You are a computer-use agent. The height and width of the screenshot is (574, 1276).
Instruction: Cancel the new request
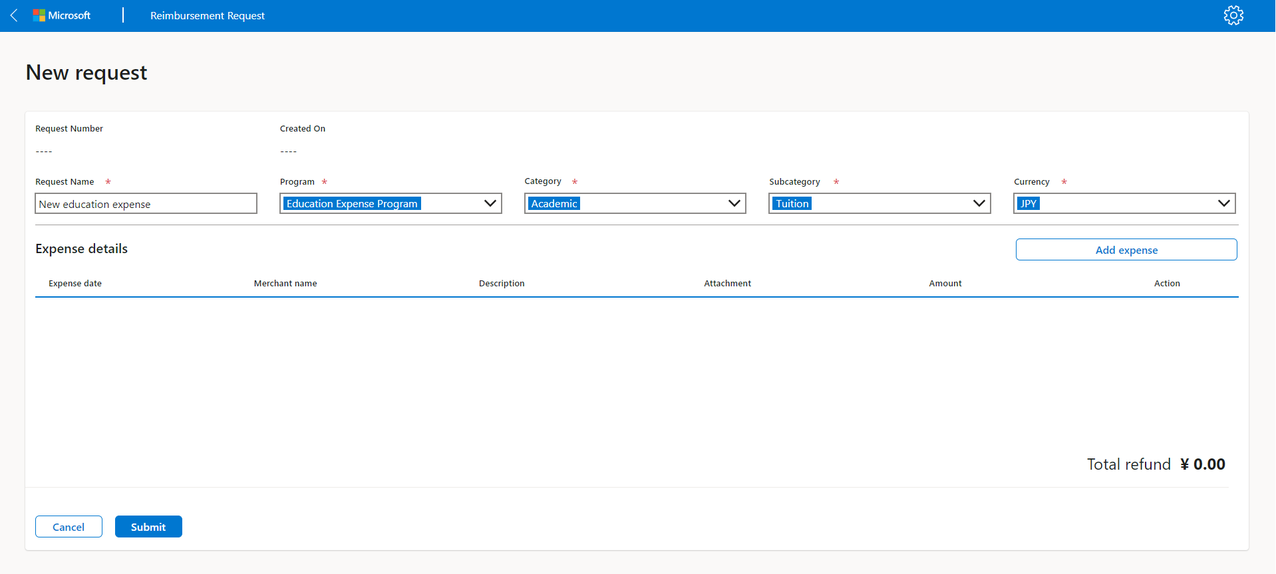click(x=69, y=527)
